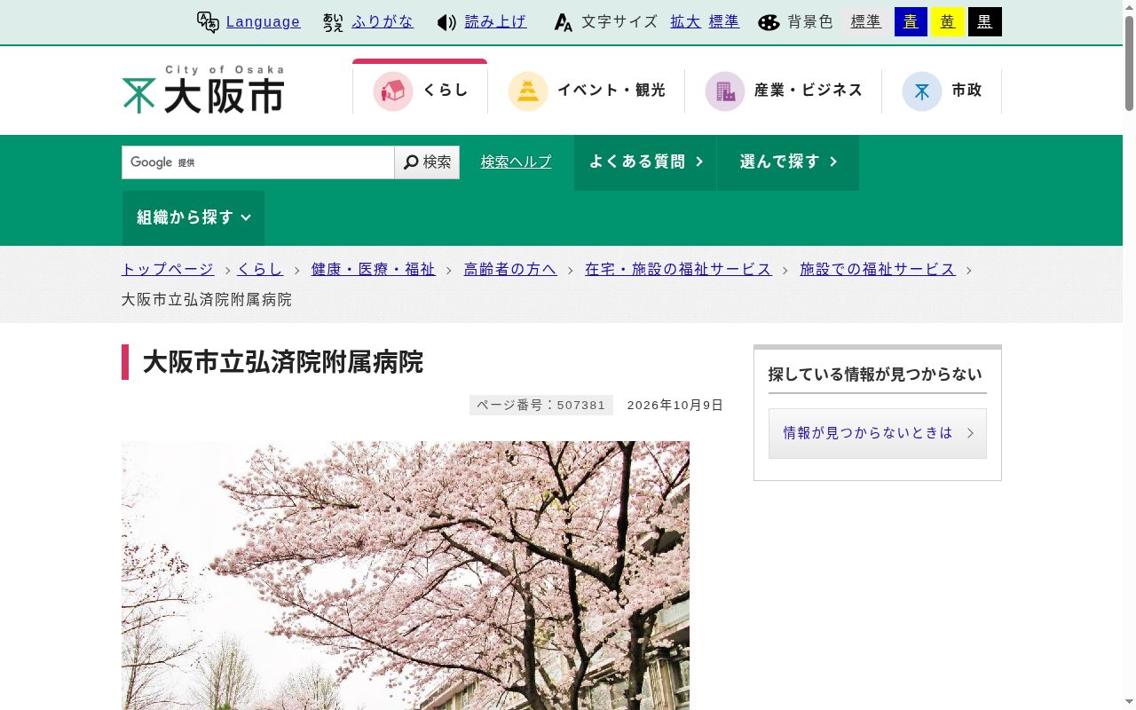
Task: Click the furigana あいうえ icon
Action: pos(334,22)
